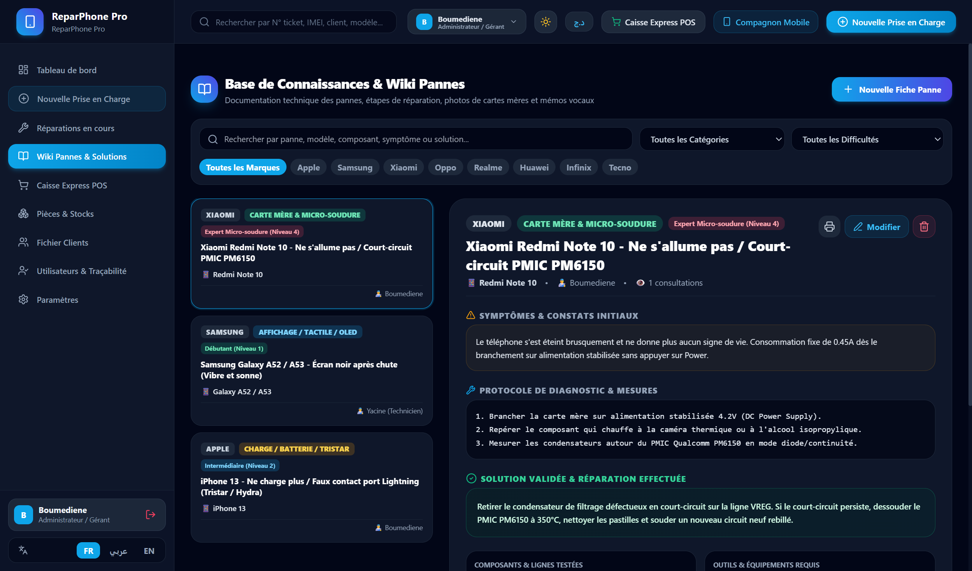This screenshot has height=571, width=972.
Task: Create a Nouvelle Fiche Panne
Action: tap(891, 90)
